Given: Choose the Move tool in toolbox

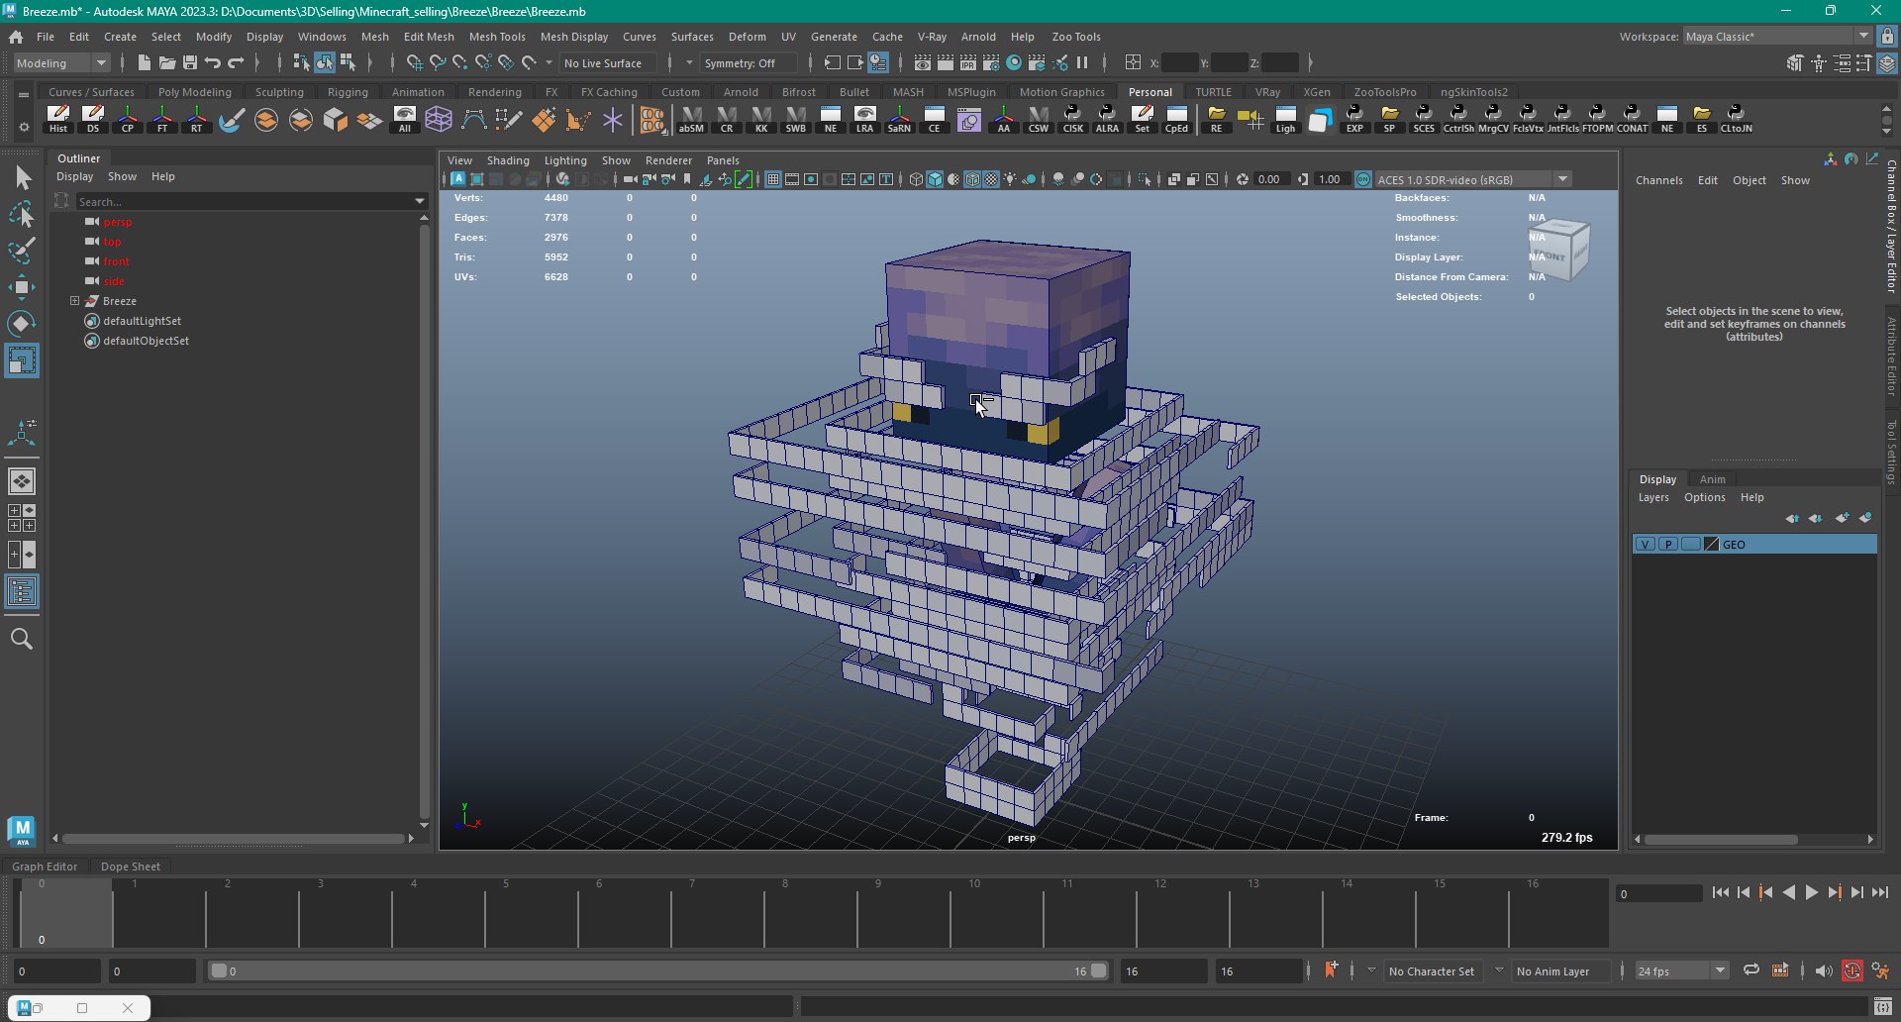Looking at the screenshot, I should [x=22, y=287].
